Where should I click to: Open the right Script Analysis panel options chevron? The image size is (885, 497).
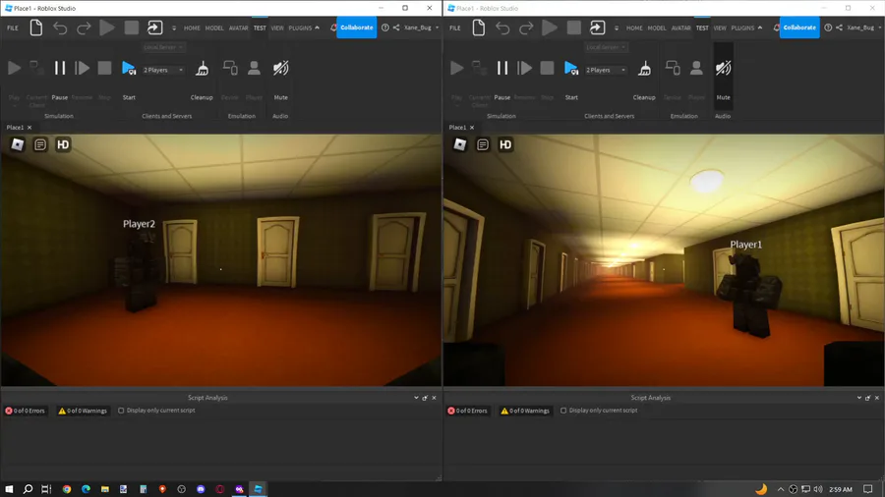(859, 398)
